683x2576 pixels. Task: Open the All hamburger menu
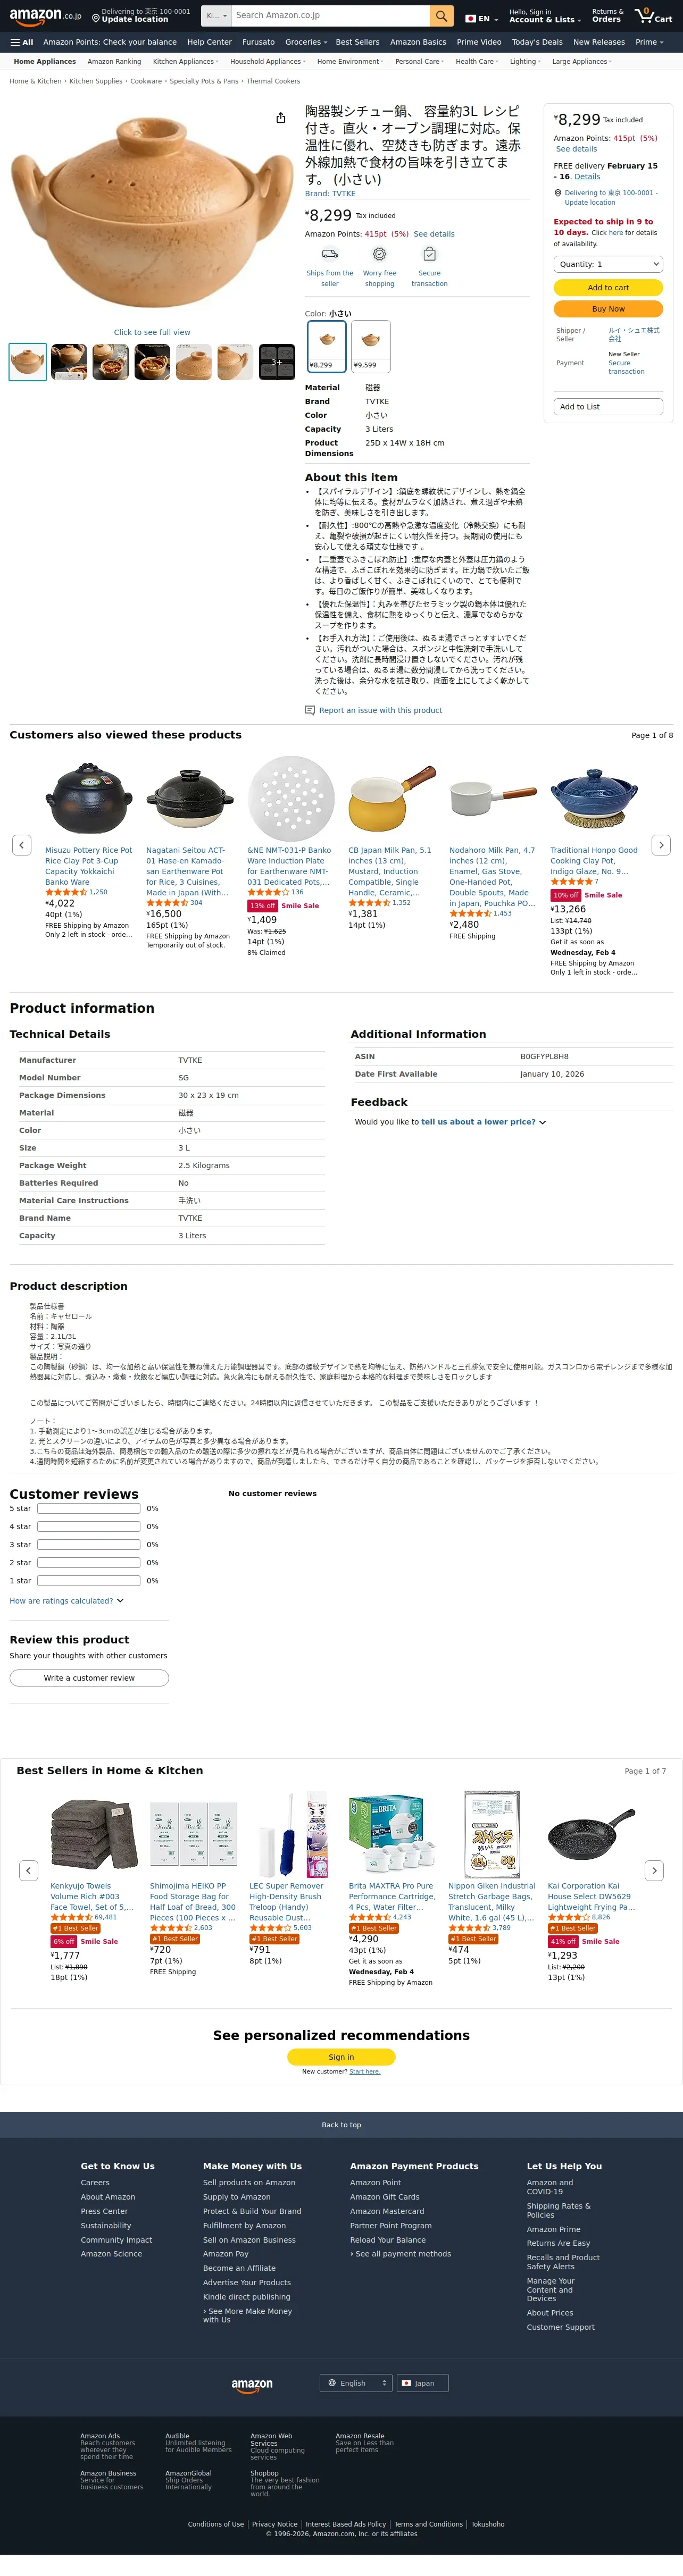tap(21, 42)
